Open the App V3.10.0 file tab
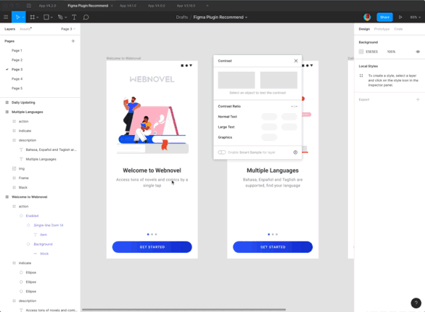This screenshot has height=312, width=425. (x=186, y=5)
